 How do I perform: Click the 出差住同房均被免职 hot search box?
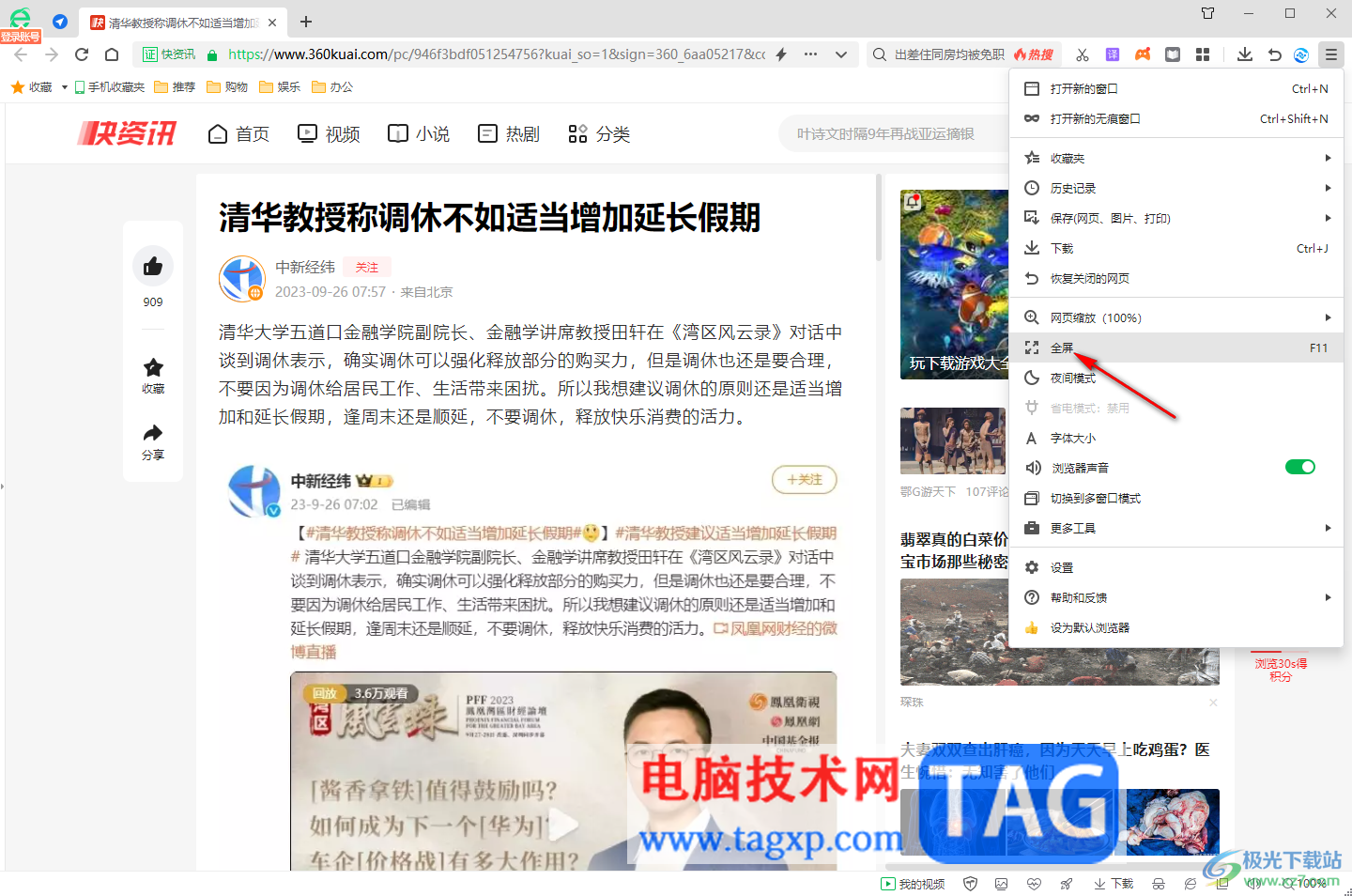[949, 54]
